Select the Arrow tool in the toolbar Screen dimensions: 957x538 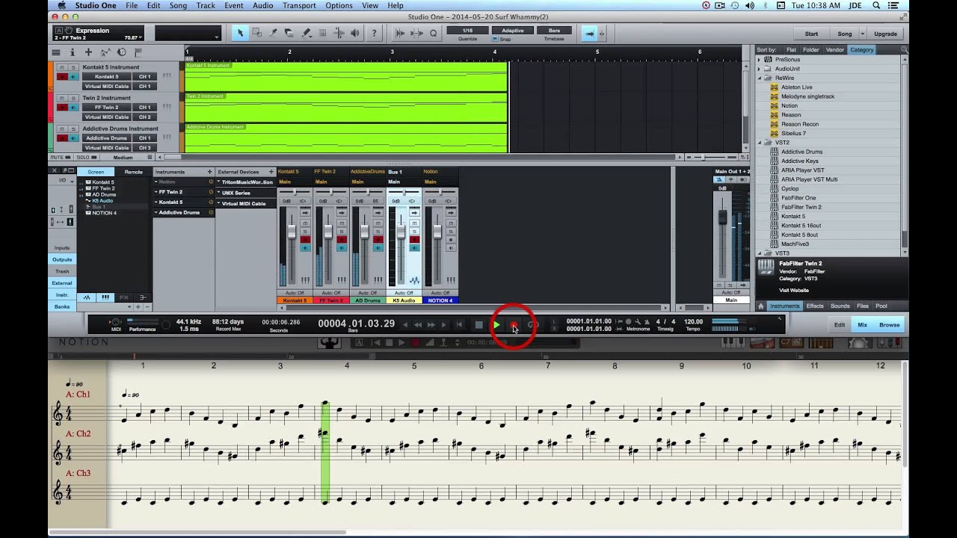pos(240,34)
